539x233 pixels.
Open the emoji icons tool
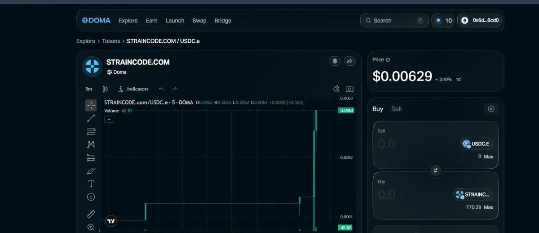[x=91, y=197]
